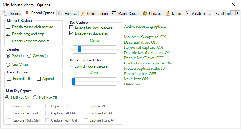Choose the New Value delimiter option
Screen dimensions: 241x129
(8, 65)
